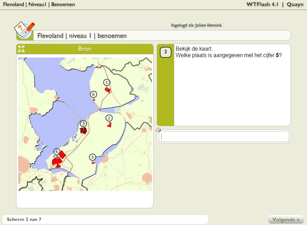Image resolution: width=307 pixels, height=225 pixels.
Task: Click the question text 'Bekijk de kaart'
Action: 194,49
